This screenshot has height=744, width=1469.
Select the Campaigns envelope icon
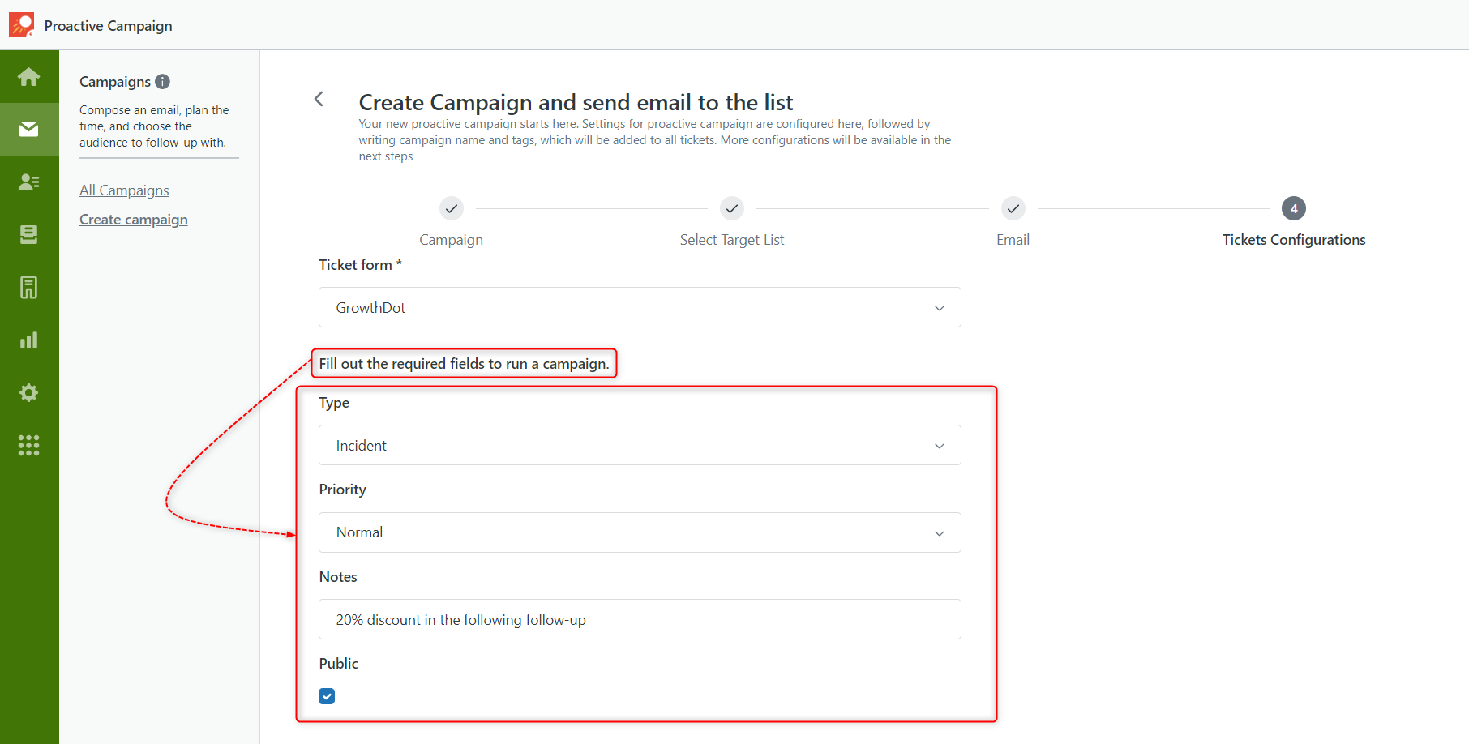29,129
